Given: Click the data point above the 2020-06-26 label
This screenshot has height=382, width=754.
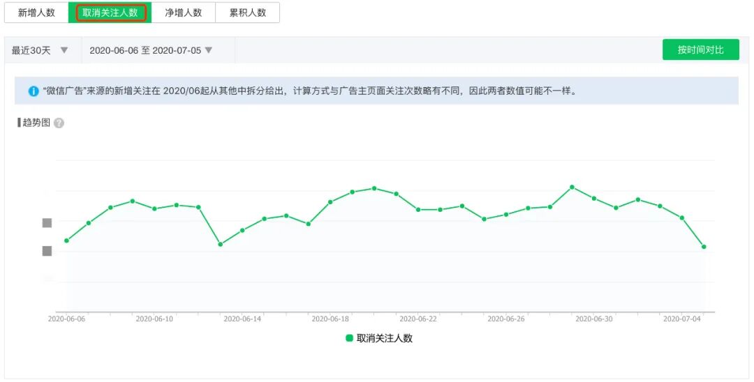Looking at the screenshot, I should [506, 214].
